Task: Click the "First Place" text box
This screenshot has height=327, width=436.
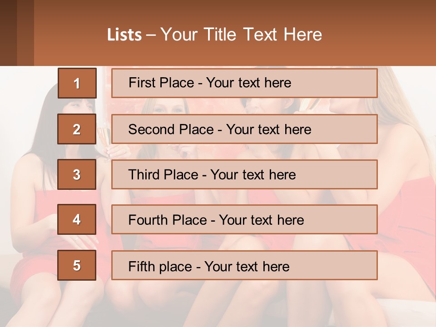Action: click(244, 83)
